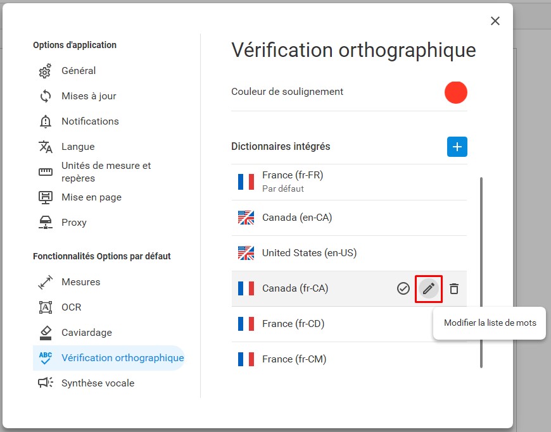
Task: Select the France (fr-FR) default dictionary
Action: 349,182
